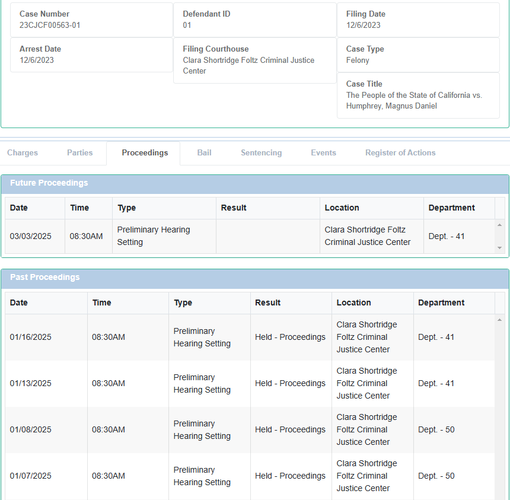Click the Case Number 23CJCF00563-01 field

coord(50,25)
